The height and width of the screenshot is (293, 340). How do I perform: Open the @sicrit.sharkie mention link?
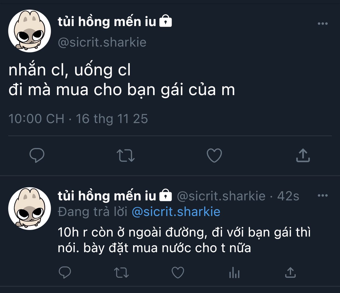click(176, 212)
